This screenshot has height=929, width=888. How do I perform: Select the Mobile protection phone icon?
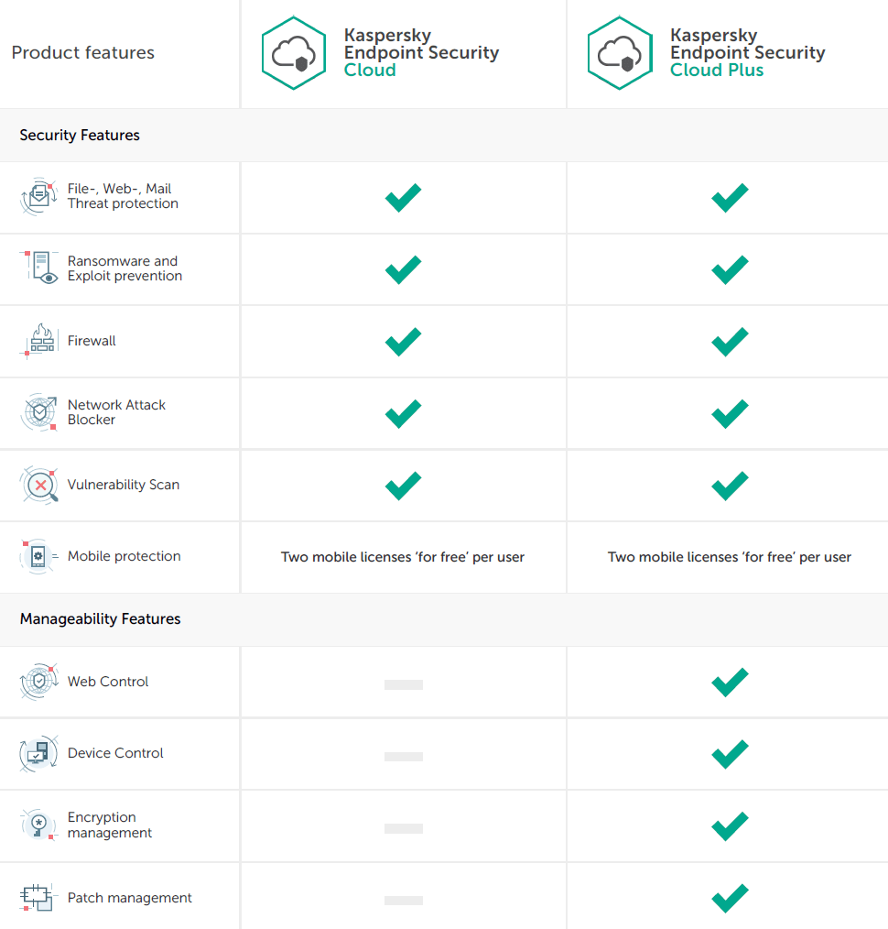[39, 556]
